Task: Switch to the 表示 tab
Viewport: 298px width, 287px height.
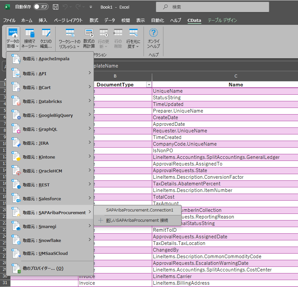Action: coord(141,20)
